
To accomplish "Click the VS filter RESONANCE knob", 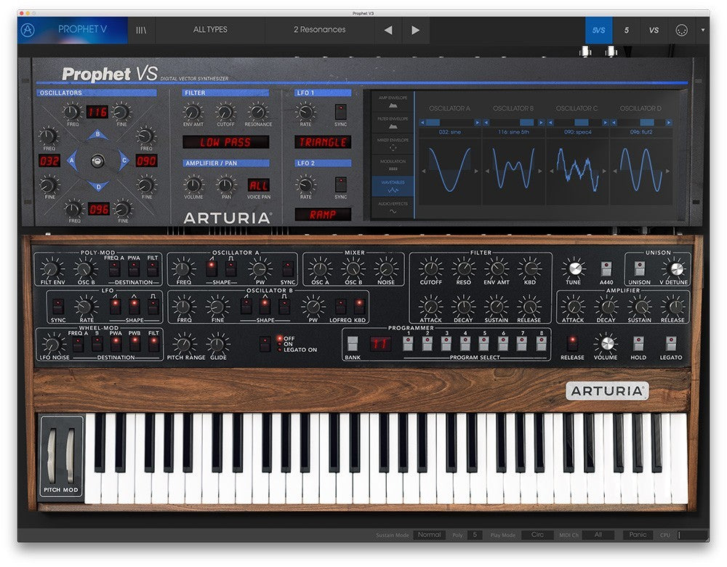I will coord(258,112).
